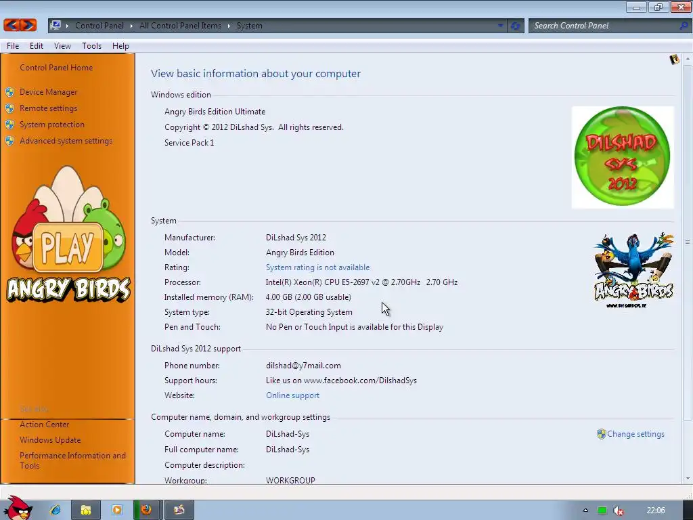
Task: Expand the arrow after Control Panel breadcrumb
Action: [131, 26]
